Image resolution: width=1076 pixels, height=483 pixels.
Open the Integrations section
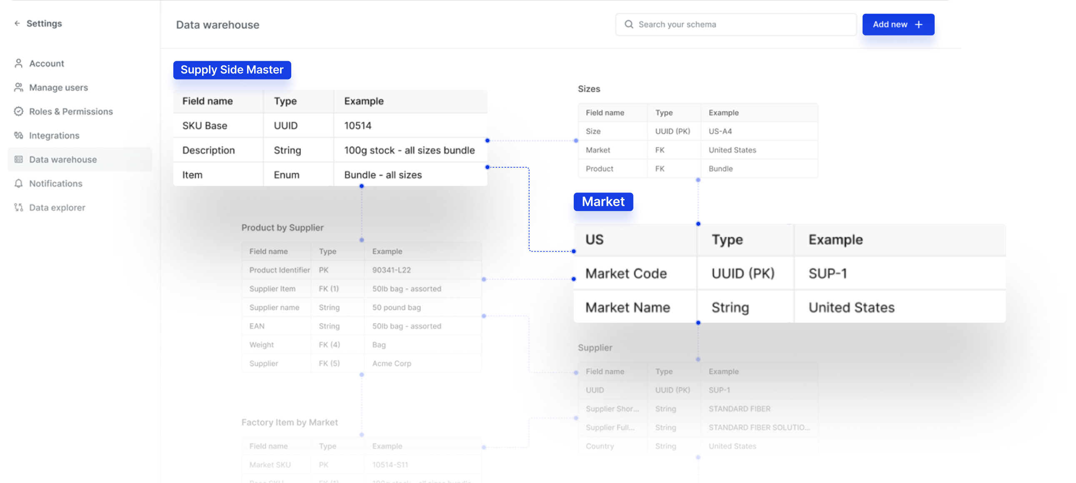pyautogui.click(x=54, y=135)
